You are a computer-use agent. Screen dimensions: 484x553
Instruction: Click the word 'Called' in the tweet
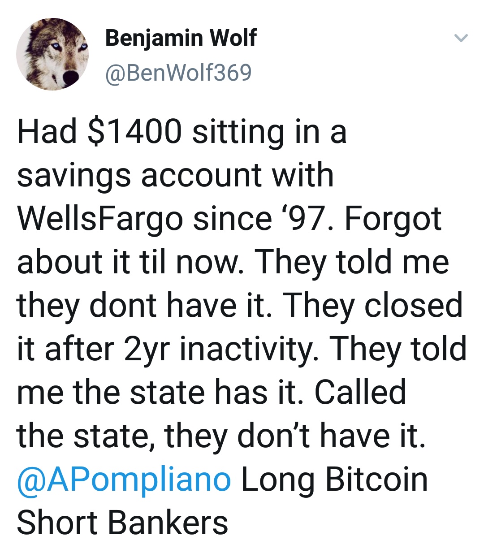coord(361,392)
